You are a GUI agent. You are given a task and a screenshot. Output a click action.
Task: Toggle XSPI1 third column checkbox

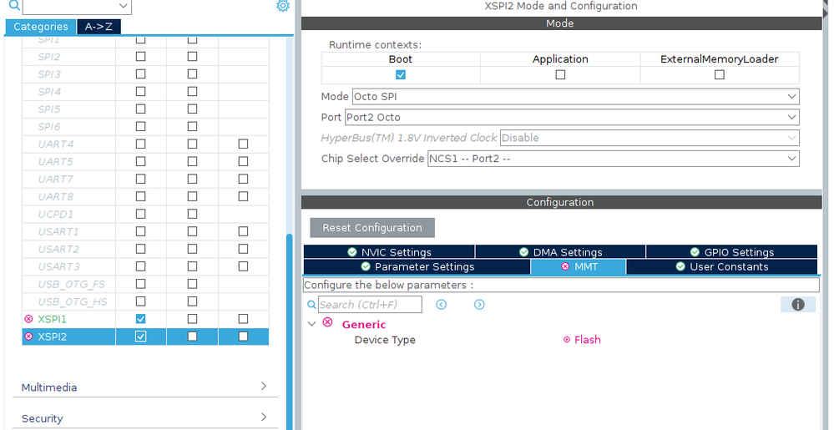243,319
